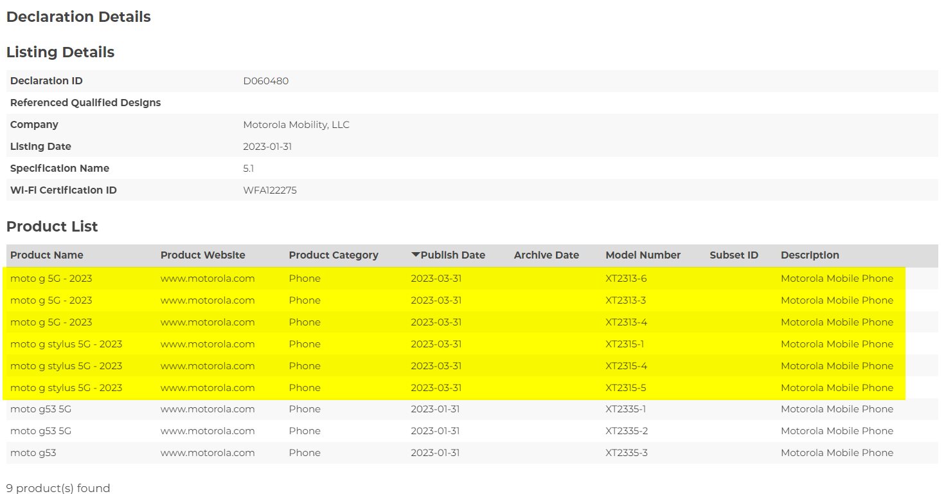Click the Declaration ID label
The width and height of the screenshot is (946, 494).
[46, 81]
